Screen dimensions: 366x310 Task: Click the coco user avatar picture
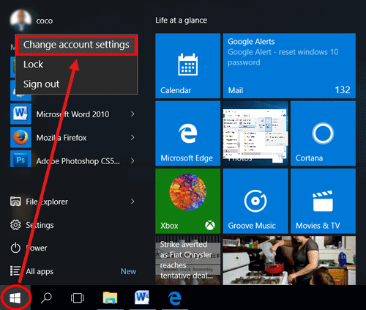tap(20, 21)
